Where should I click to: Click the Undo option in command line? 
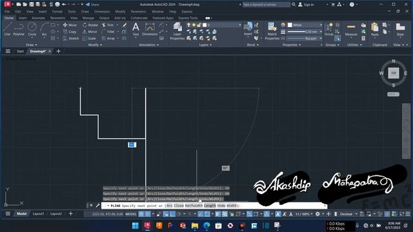pos(221,206)
